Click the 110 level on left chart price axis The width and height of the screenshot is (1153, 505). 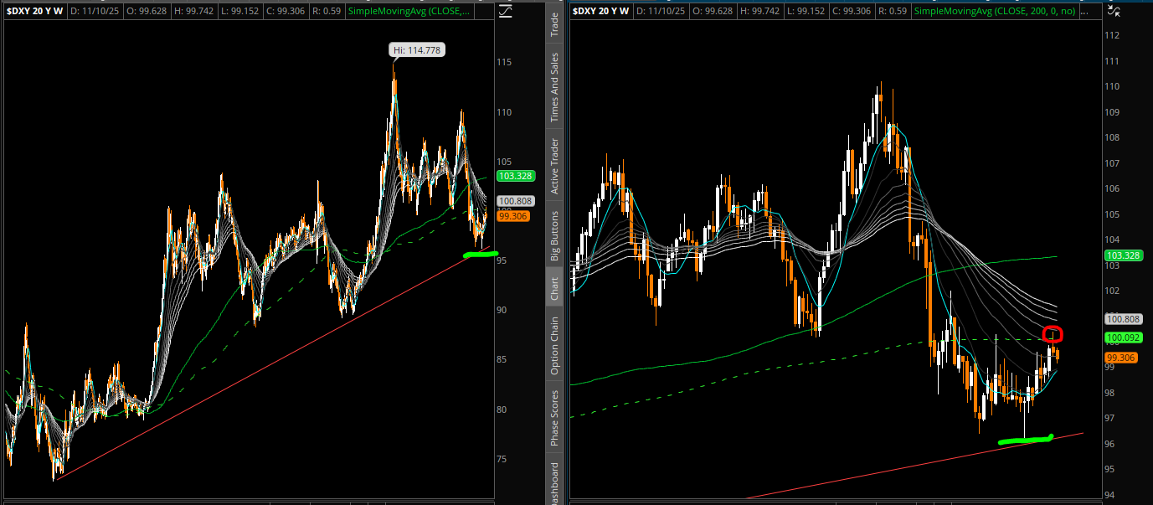click(506, 112)
